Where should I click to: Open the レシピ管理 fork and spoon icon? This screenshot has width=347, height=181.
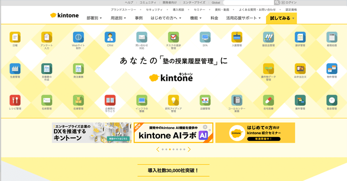pyautogui.click(x=15, y=100)
